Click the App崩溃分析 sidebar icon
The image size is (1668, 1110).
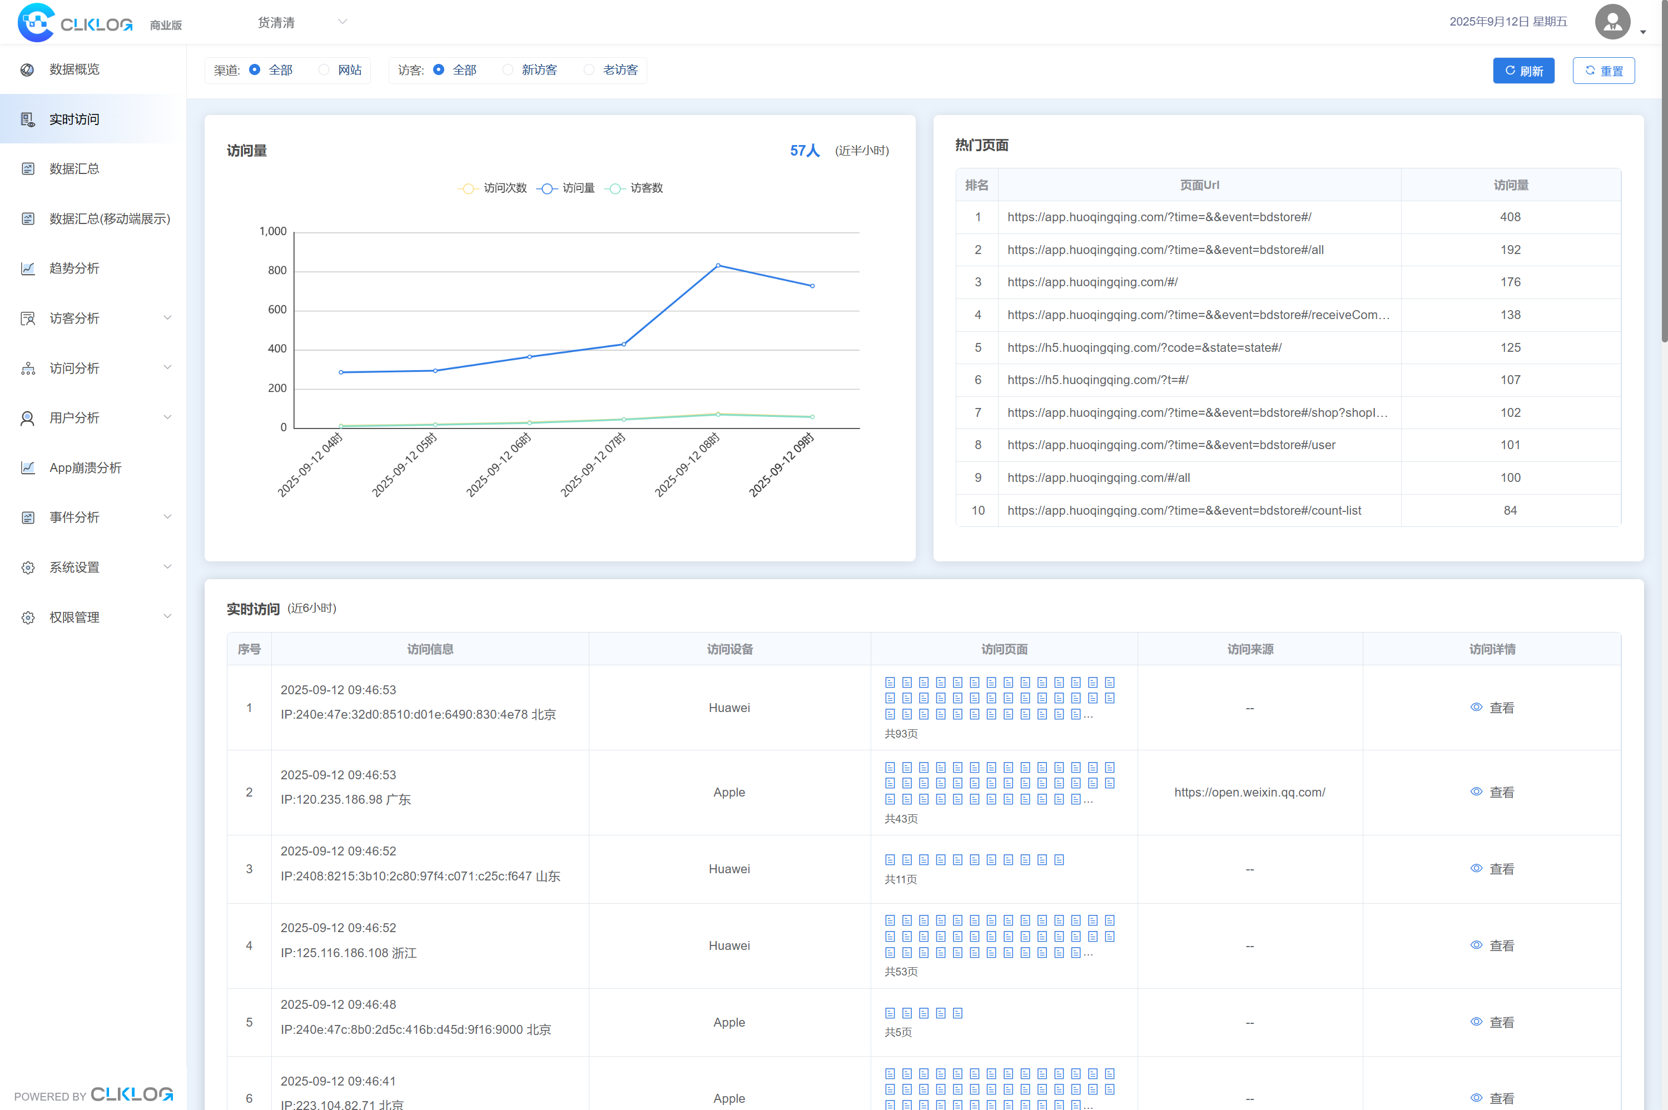pyautogui.click(x=28, y=467)
